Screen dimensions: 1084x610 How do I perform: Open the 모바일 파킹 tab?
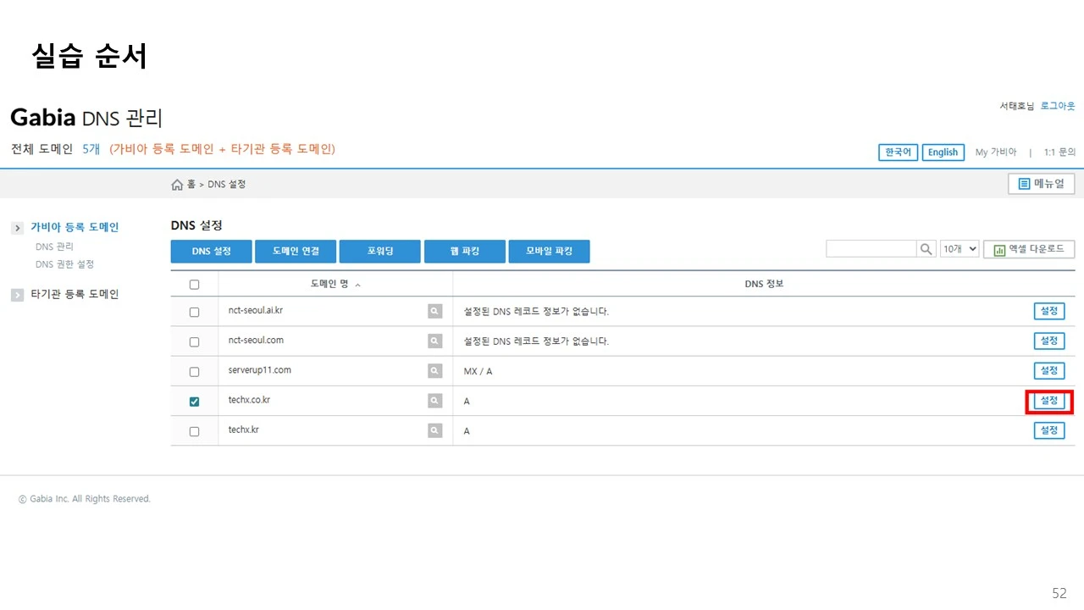[550, 252]
